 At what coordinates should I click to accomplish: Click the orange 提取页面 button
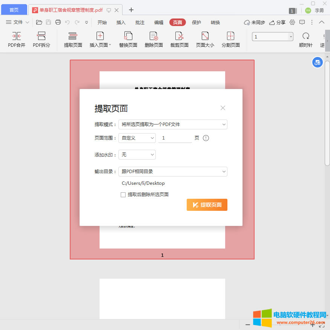[x=207, y=205]
